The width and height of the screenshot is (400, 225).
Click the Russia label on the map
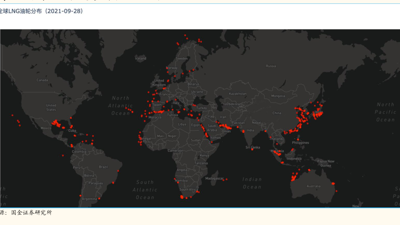pyautogui.click(x=270, y=66)
